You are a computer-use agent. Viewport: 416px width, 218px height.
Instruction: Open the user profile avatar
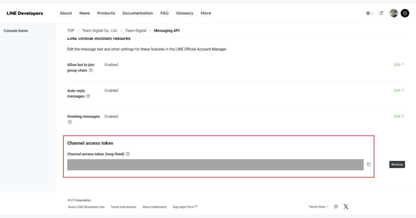pyautogui.click(x=393, y=13)
